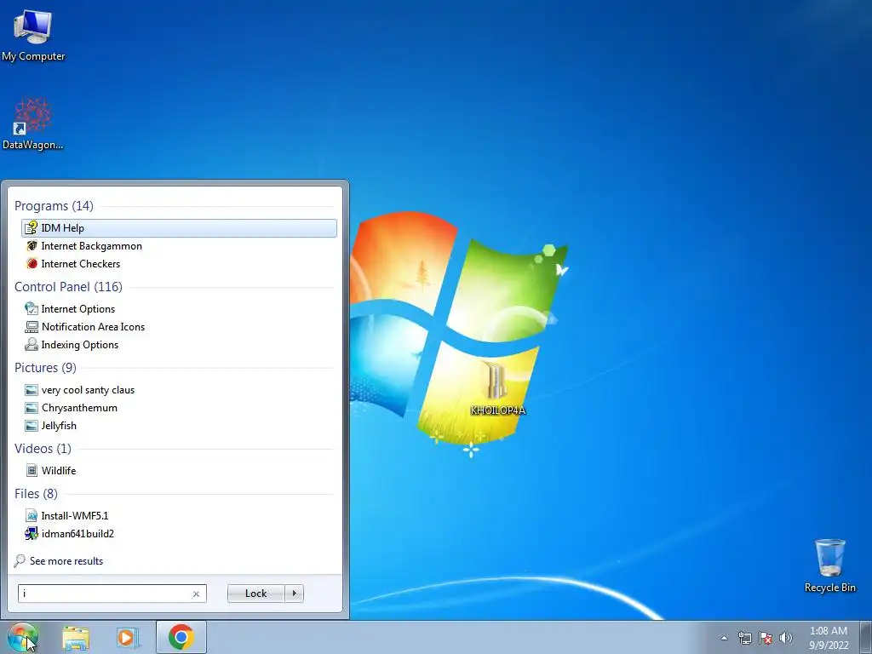Expand the arrow next to Lock
872x654 pixels.
tap(294, 594)
